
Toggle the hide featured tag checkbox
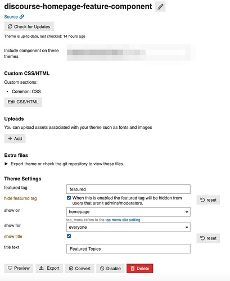(x=69, y=198)
